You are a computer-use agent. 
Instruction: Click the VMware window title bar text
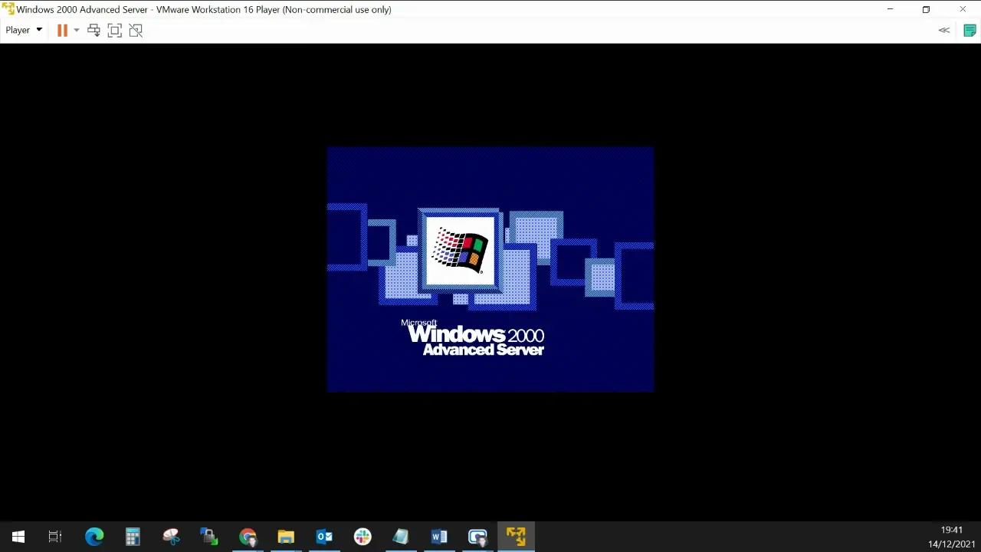pos(203,9)
